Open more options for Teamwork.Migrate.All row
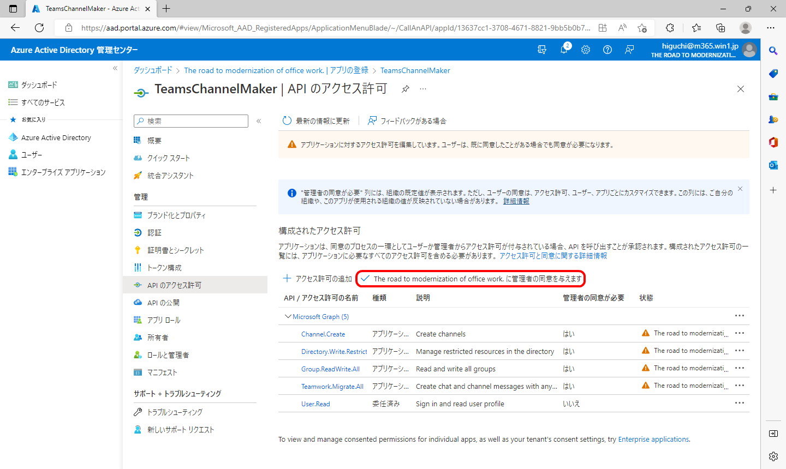This screenshot has height=469, width=786. 740,386
